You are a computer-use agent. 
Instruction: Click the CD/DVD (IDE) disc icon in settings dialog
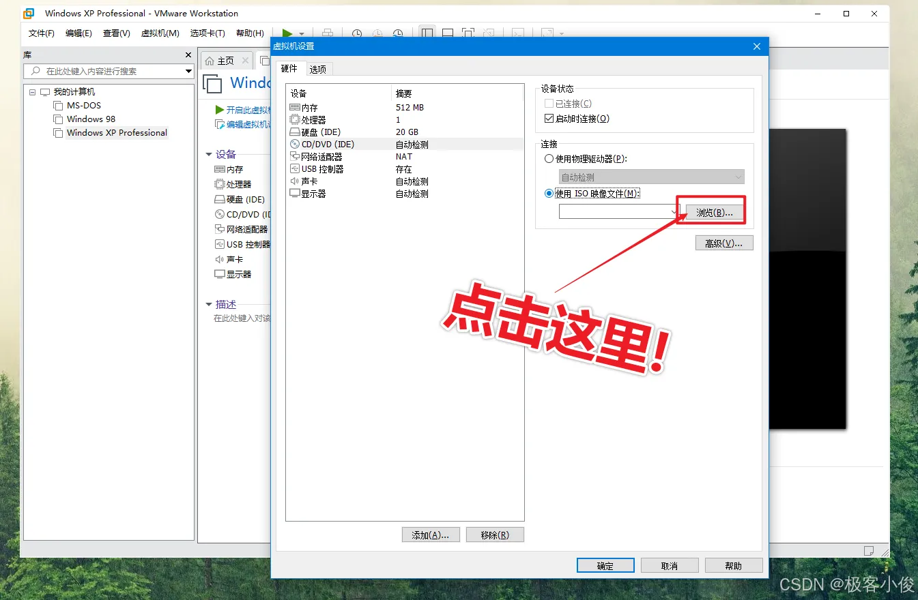click(295, 145)
